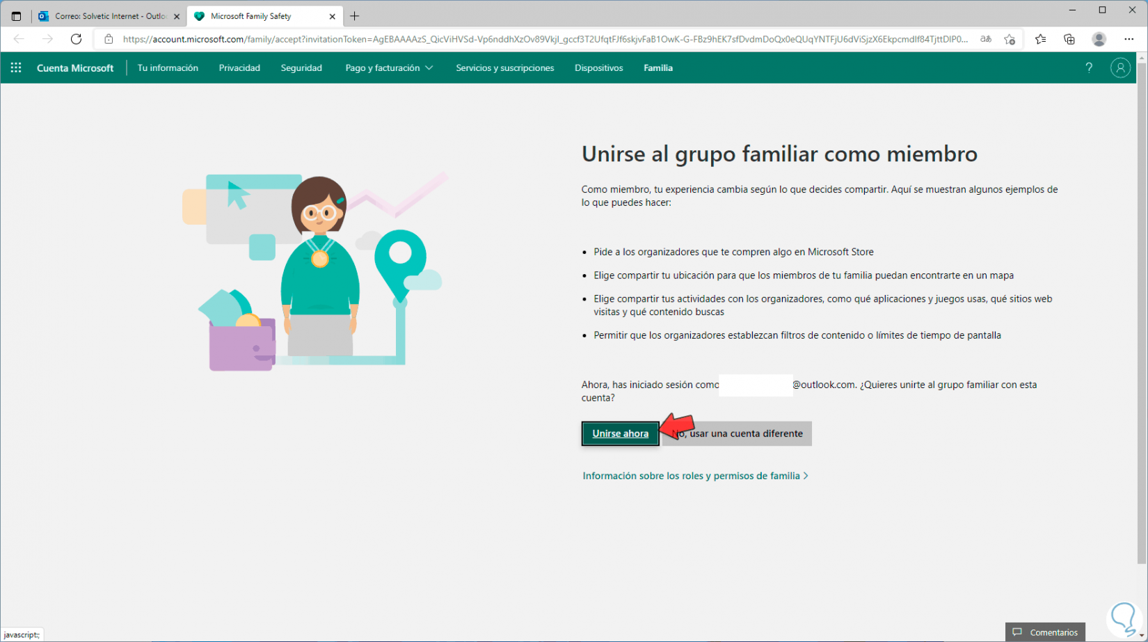The height and width of the screenshot is (642, 1148).
Task: Open a new browser tab
Action: point(354,16)
